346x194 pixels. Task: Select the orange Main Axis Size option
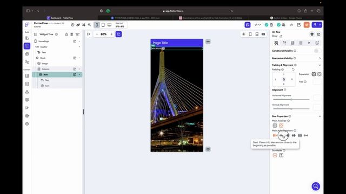(281, 126)
